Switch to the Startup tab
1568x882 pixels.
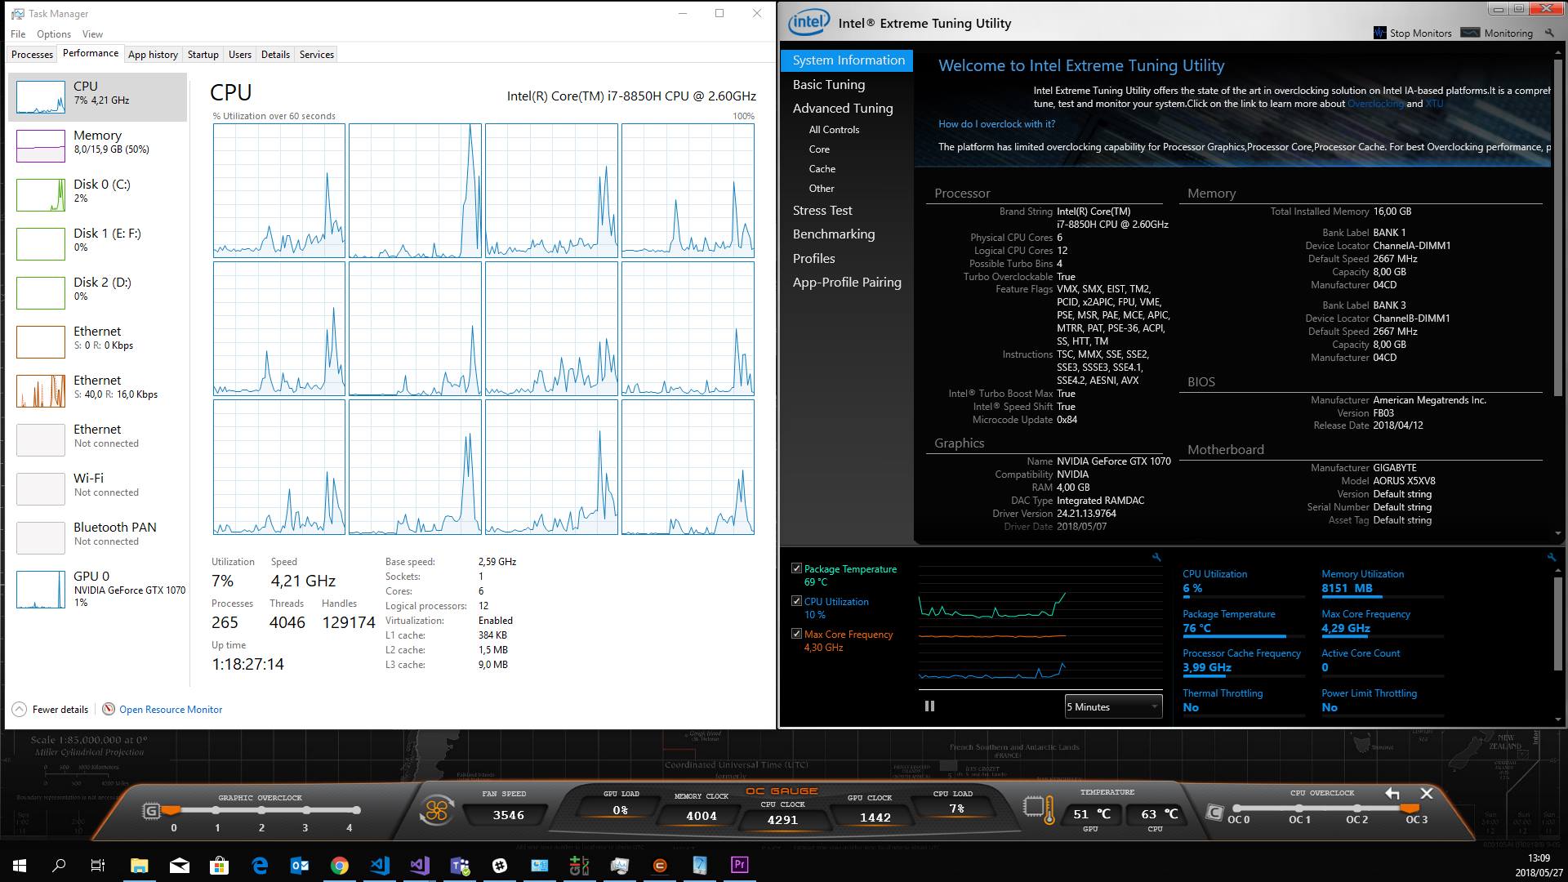click(x=203, y=55)
